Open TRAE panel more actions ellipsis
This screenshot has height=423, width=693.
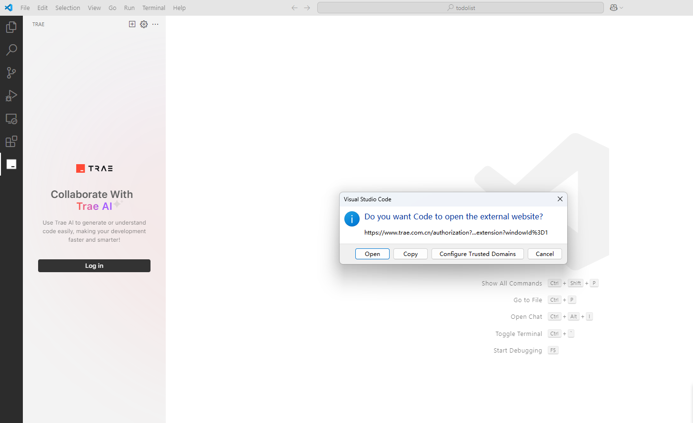pos(155,24)
